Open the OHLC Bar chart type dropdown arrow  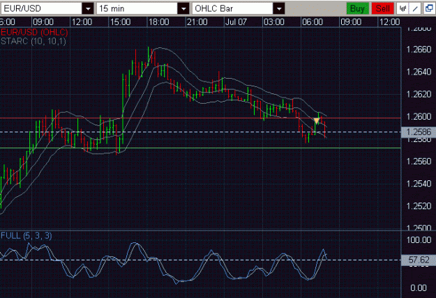point(278,8)
